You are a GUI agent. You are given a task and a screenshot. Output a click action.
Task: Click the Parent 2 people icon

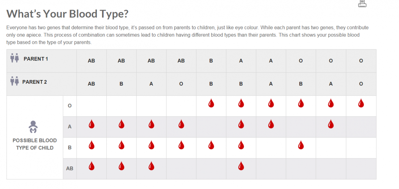click(x=15, y=82)
